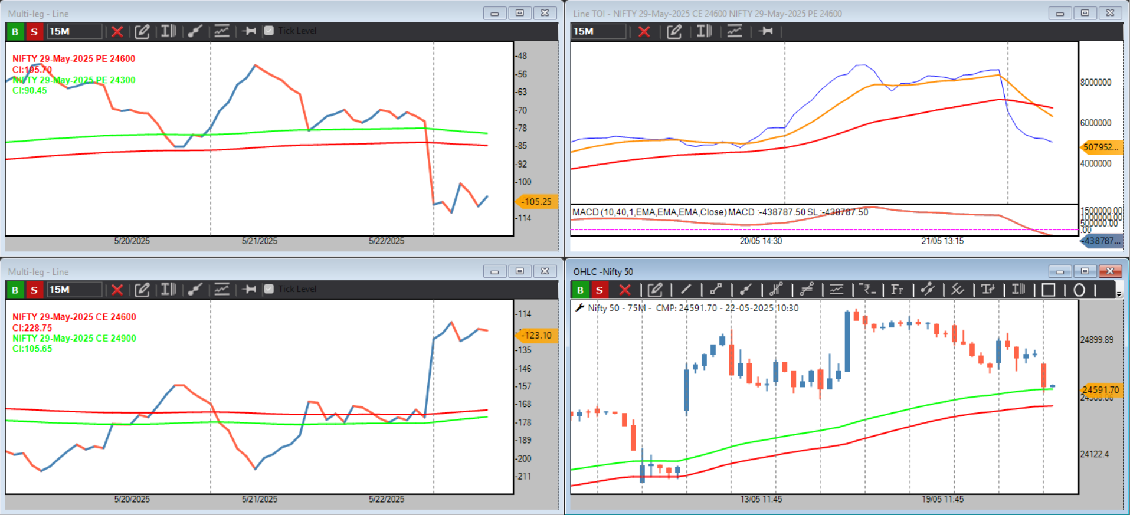This screenshot has width=1130, height=515.
Task: Click NIFTY 29-May-2025 CE 24900 legend label
Action: point(74,338)
